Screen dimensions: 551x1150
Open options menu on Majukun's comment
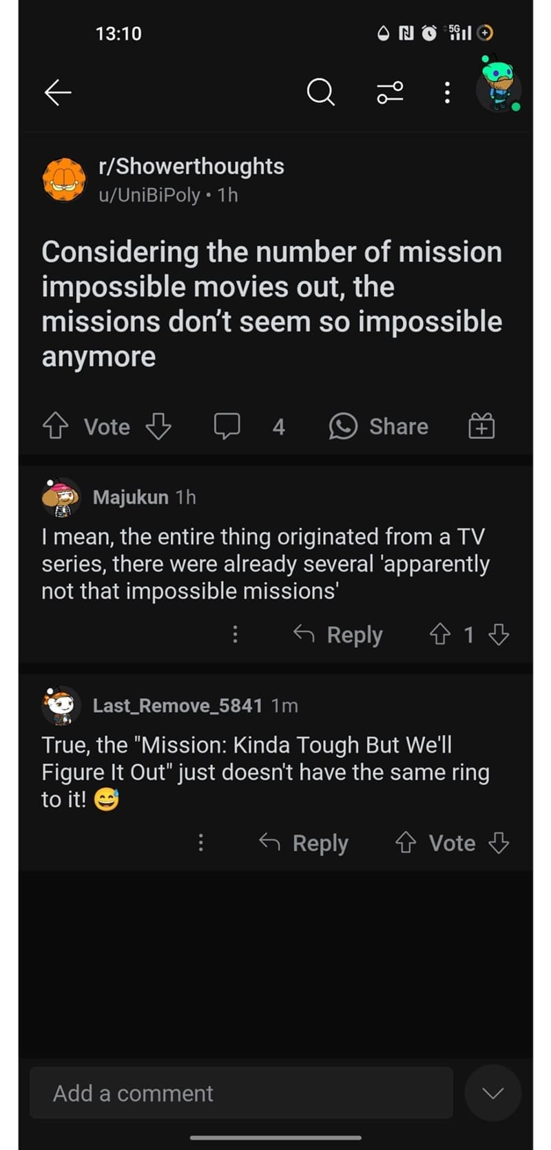point(236,634)
